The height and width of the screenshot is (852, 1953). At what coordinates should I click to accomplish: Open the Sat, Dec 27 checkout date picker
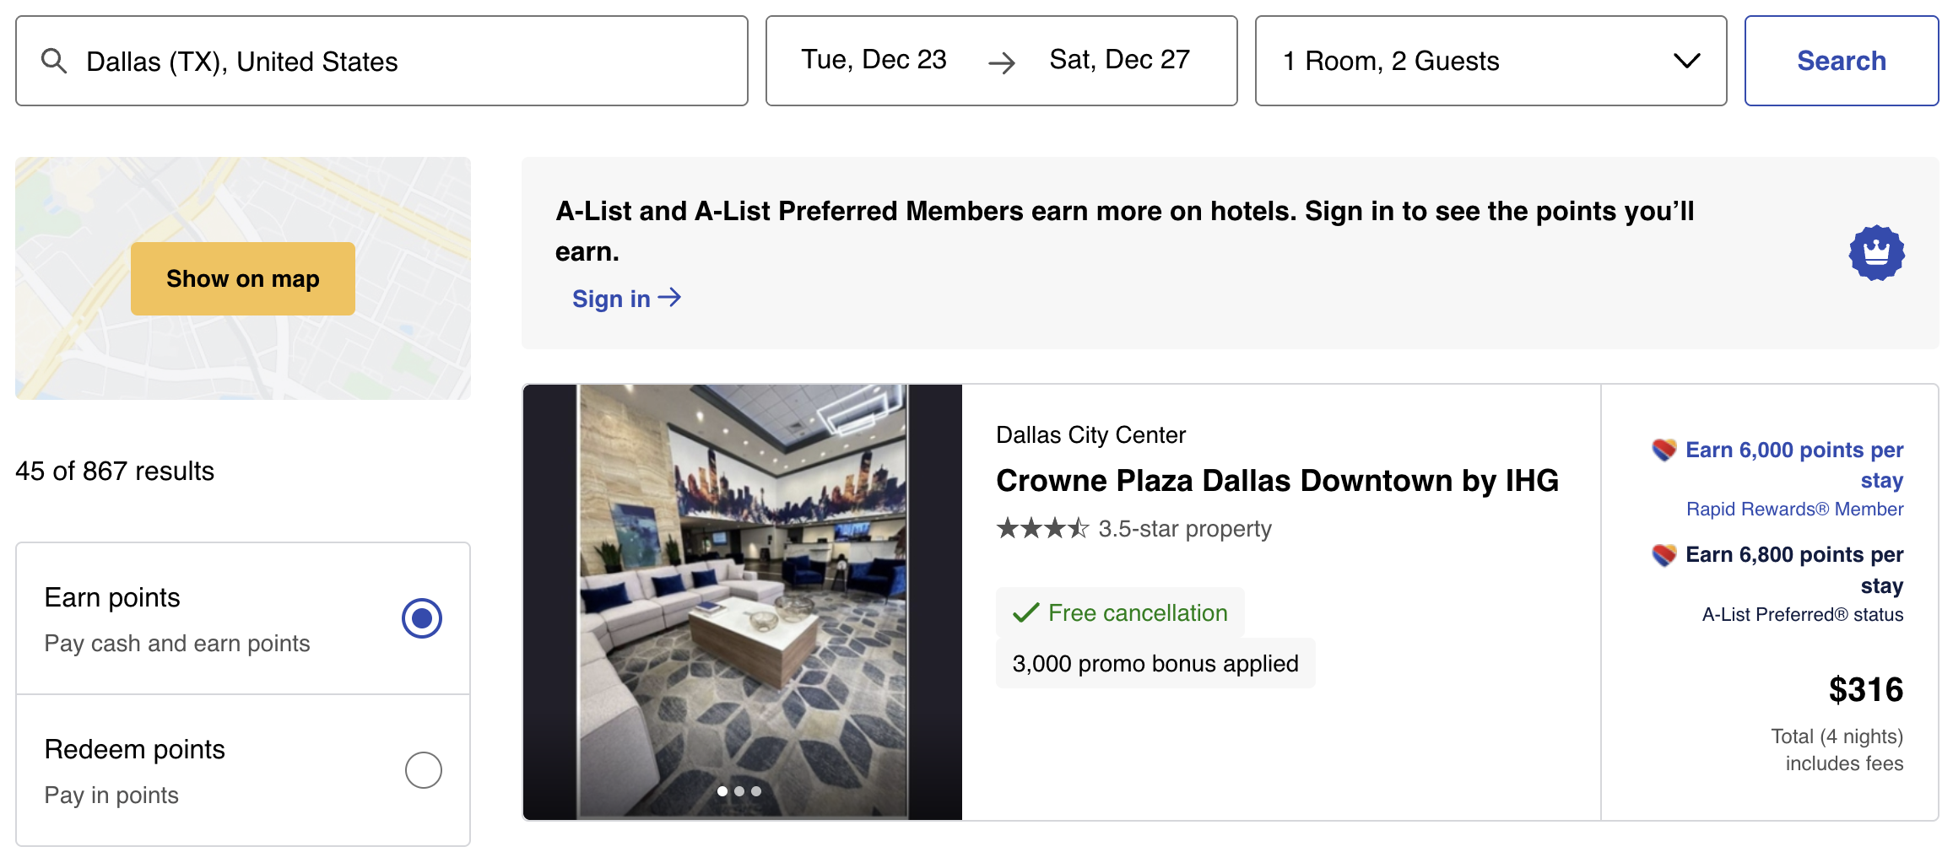(1118, 60)
